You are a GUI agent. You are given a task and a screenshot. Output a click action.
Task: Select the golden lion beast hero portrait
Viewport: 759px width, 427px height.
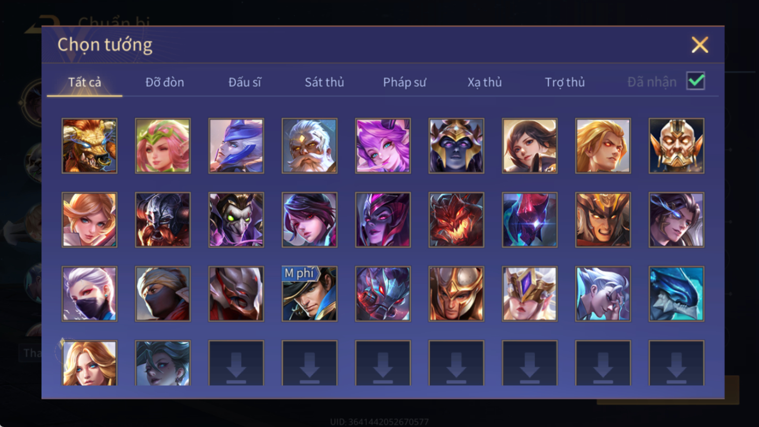tap(89, 146)
